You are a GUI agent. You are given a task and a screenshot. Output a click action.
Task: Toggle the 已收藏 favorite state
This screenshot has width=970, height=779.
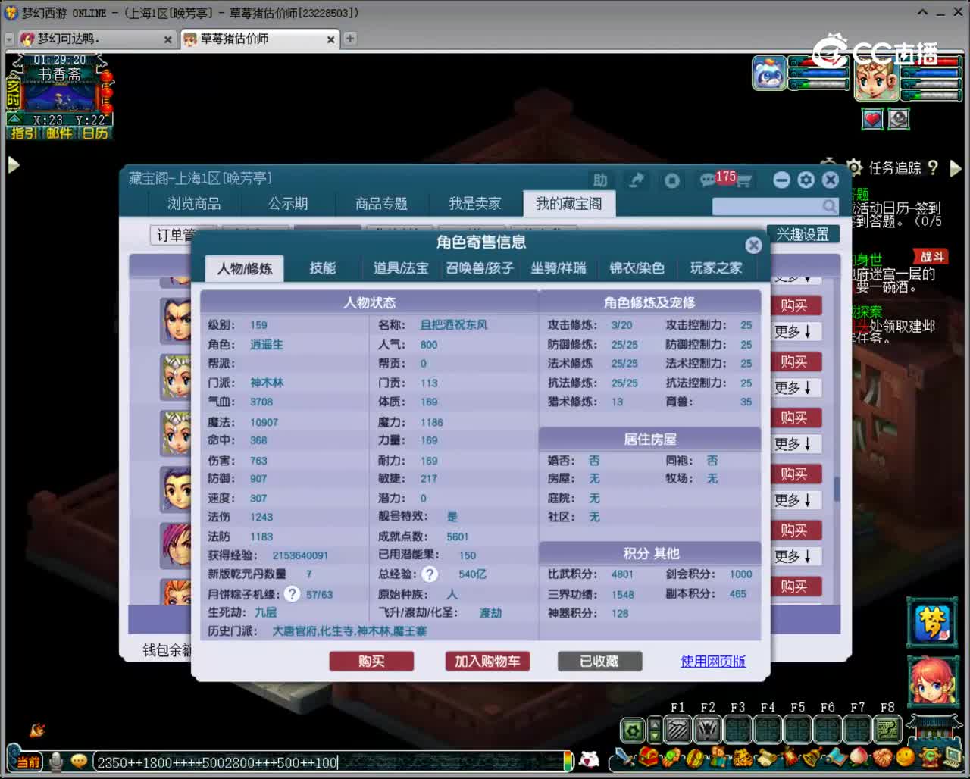[599, 661]
